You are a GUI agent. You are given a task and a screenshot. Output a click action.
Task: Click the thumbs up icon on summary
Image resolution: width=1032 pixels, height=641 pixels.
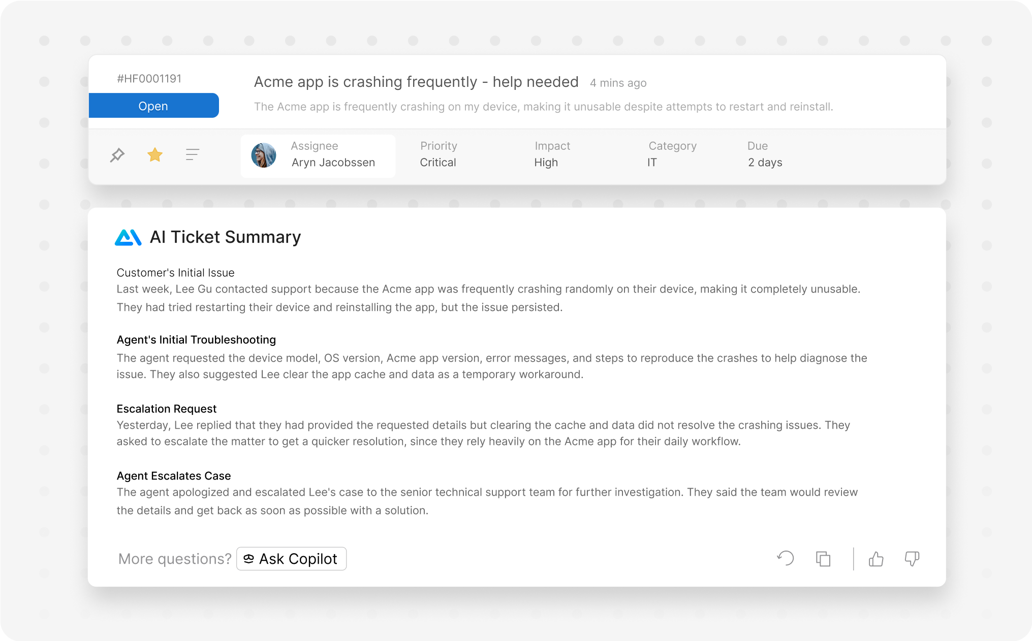[876, 558]
